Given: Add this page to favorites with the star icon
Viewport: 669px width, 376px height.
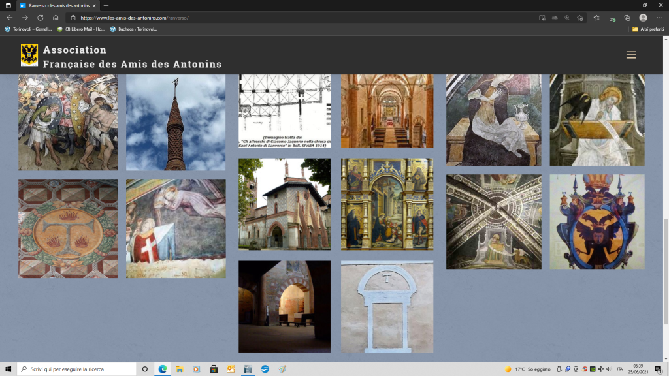Looking at the screenshot, I should 580,18.
